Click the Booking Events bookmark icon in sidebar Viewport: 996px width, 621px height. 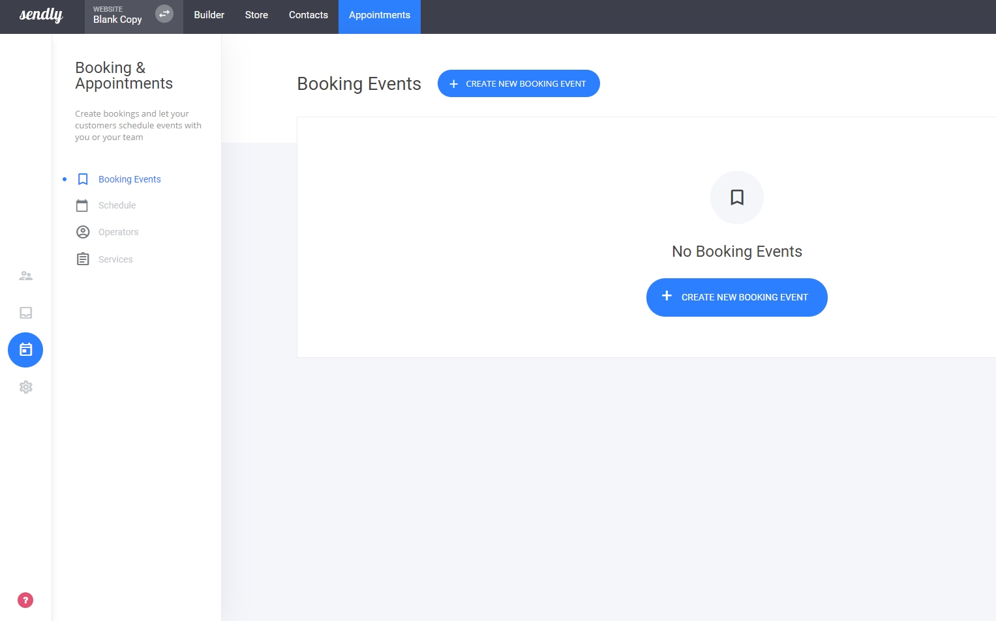tap(83, 179)
